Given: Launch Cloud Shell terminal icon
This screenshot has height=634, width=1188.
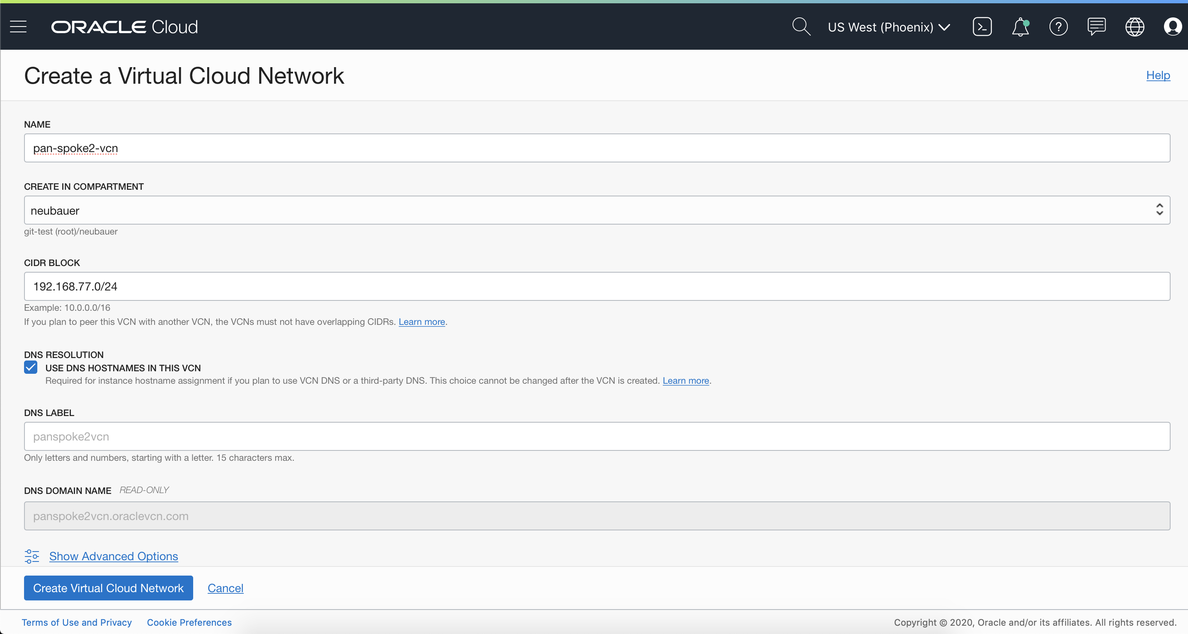Looking at the screenshot, I should pyautogui.click(x=982, y=27).
